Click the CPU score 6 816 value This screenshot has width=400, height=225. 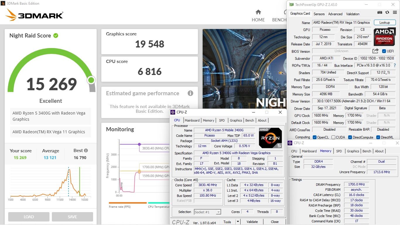pos(150,71)
